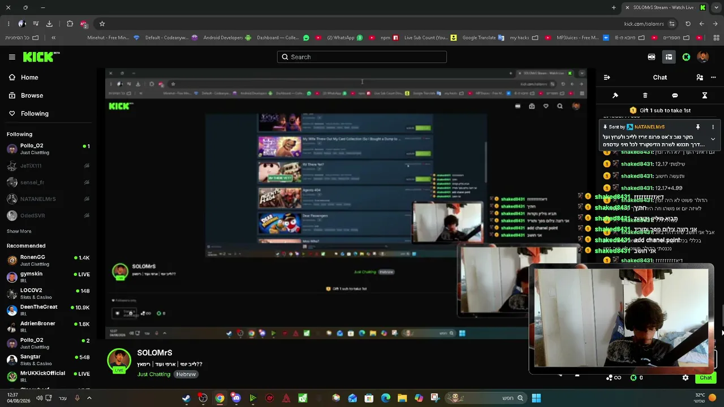Click the browser new tab plus button
Image resolution: width=724 pixels, height=407 pixels.
coord(614,7)
